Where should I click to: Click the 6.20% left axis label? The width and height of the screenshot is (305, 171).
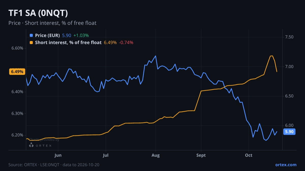17,135
